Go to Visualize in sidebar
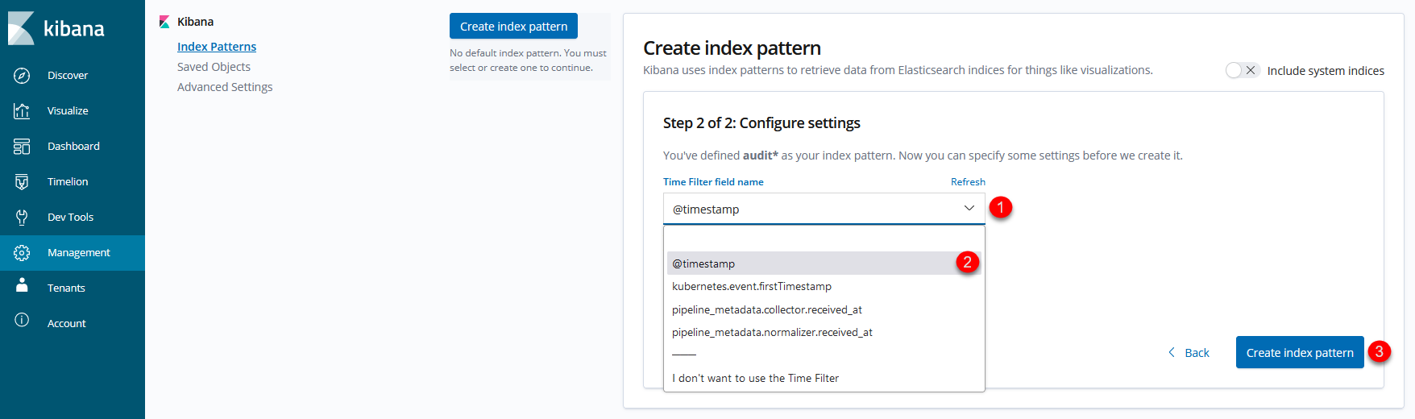Viewport: 1415px width, 419px height. tap(68, 110)
